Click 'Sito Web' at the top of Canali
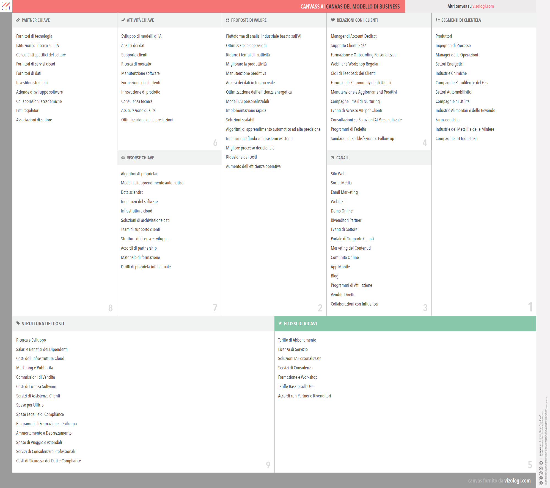This screenshot has height=488, width=550. point(338,174)
